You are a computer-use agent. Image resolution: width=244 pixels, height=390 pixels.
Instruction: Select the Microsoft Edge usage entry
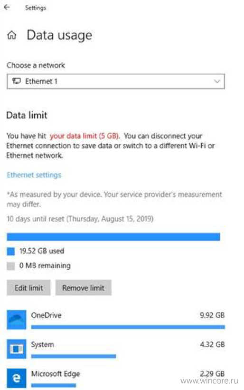click(116, 378)
